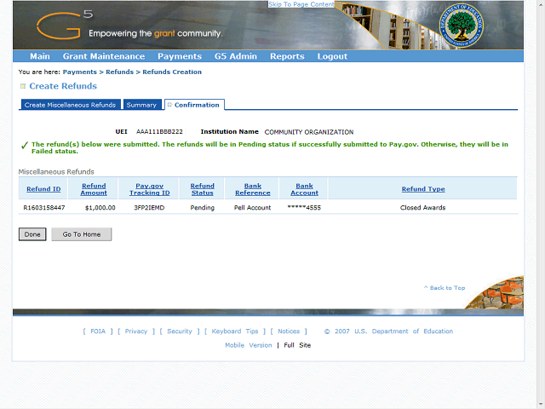Click tracking ID 3FP2IEMD cell

point(150,208)
